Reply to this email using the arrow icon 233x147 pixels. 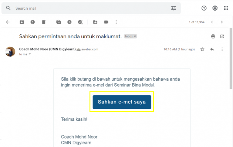(212, 49)
